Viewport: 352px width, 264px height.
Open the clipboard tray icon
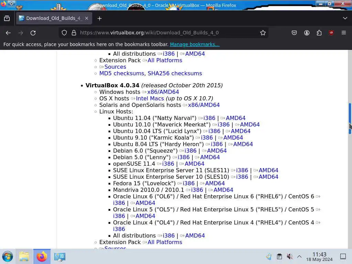[279, 256]
